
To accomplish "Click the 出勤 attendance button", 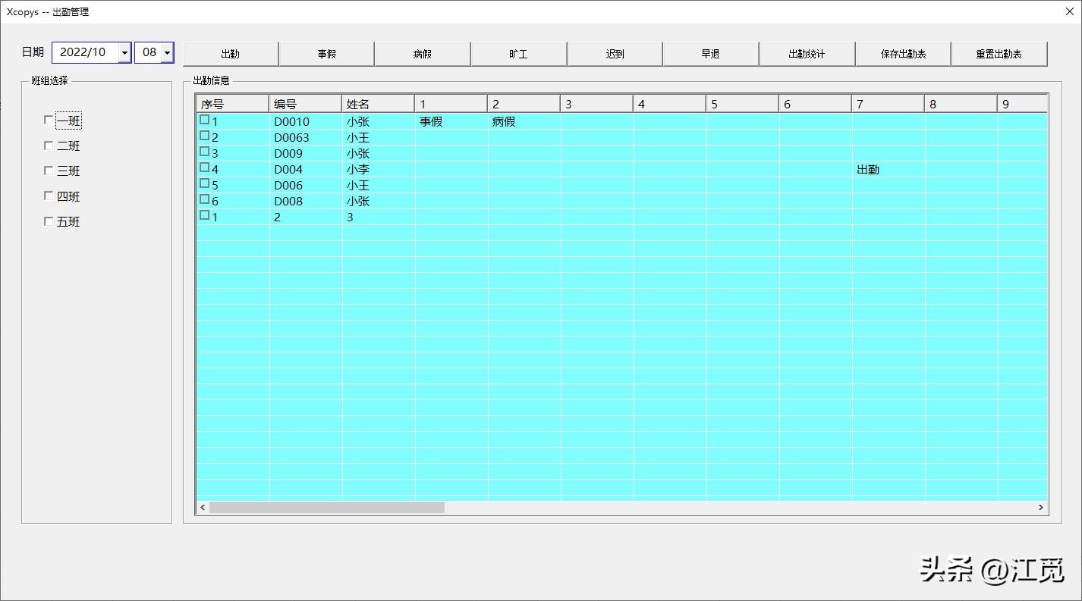I will 230,54.
